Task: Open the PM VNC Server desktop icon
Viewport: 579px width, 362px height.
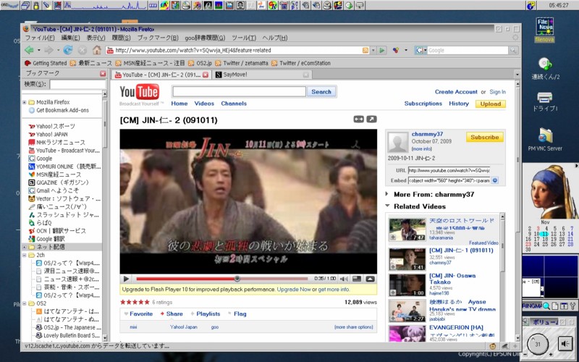Action: click(545, 139)
